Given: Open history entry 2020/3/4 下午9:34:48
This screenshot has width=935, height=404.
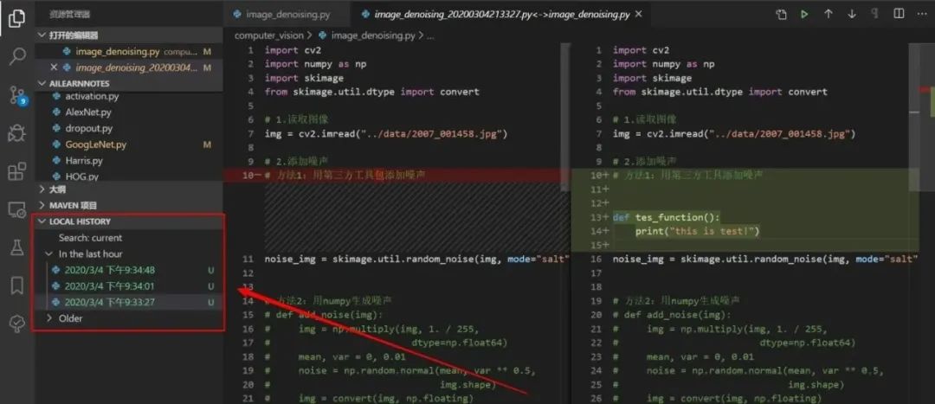Looking at the screenshot, I should [129, 270].
